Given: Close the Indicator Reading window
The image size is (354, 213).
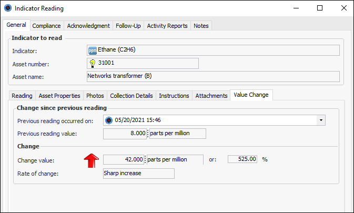Looking at the screenshot, I should tap(343, 8).
